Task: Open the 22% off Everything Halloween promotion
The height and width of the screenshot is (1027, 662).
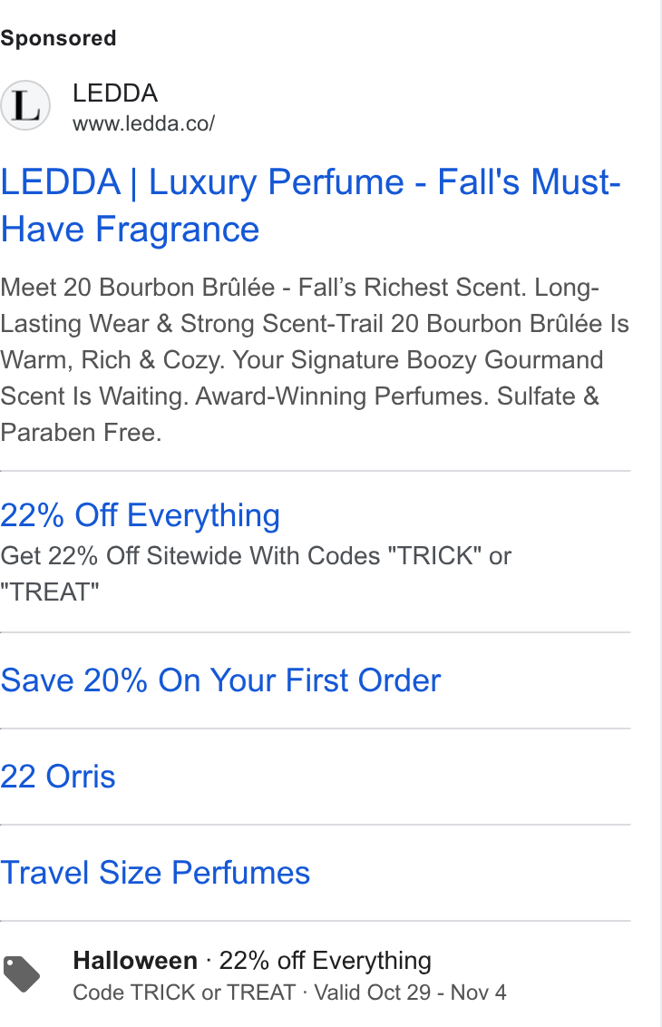Action: [x=325, y=961]
